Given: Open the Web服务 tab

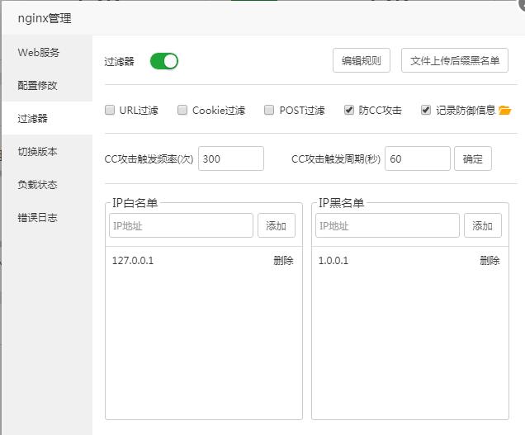Looking at the screenshot, I should 39,53.
